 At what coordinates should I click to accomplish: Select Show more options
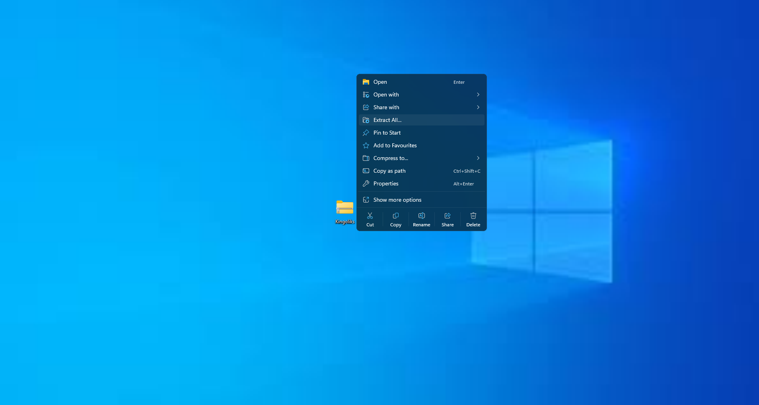397,200
